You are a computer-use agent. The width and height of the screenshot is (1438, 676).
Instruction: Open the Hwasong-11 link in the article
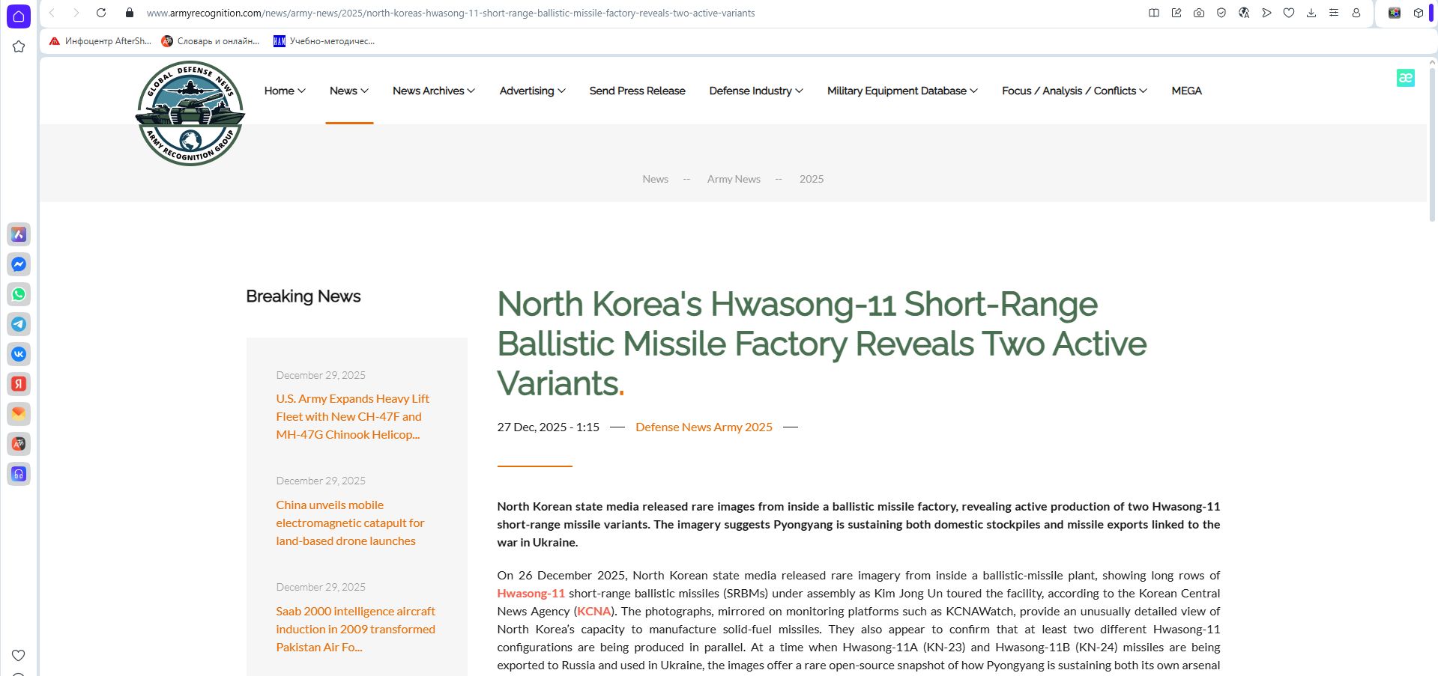coord(531,593)
